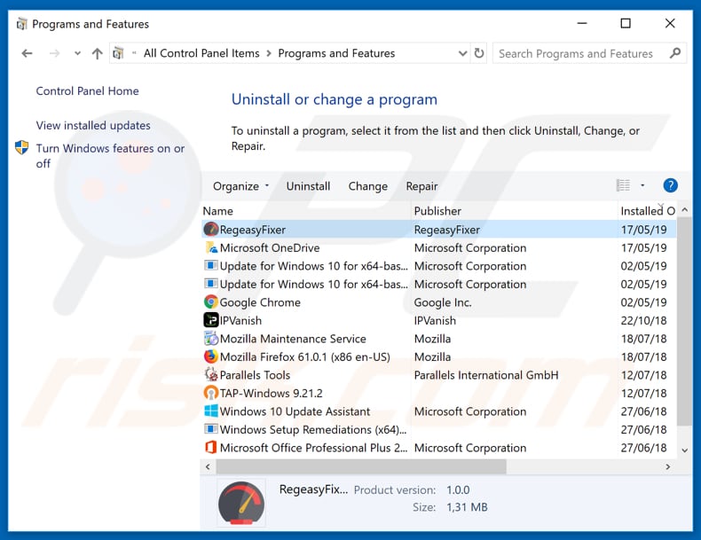Select Windows Setup Remediations (x64) name
Screen dimensions: 701x540
point(313,430)
